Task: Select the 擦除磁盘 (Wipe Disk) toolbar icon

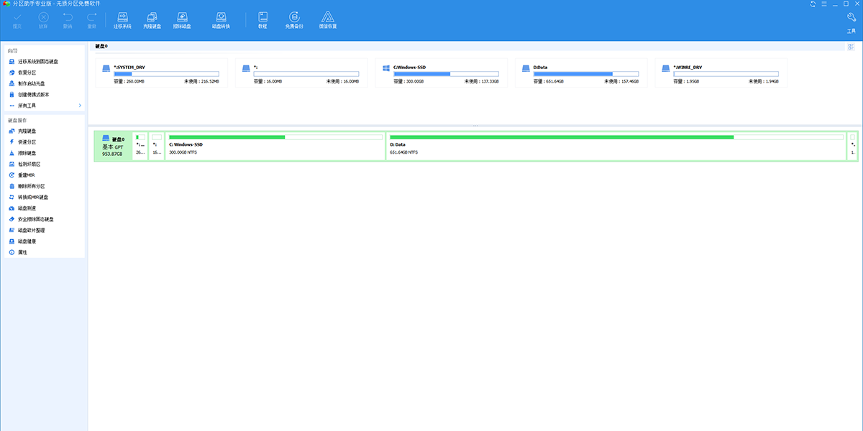Action: pyautogui.click(x=182, y=20)
